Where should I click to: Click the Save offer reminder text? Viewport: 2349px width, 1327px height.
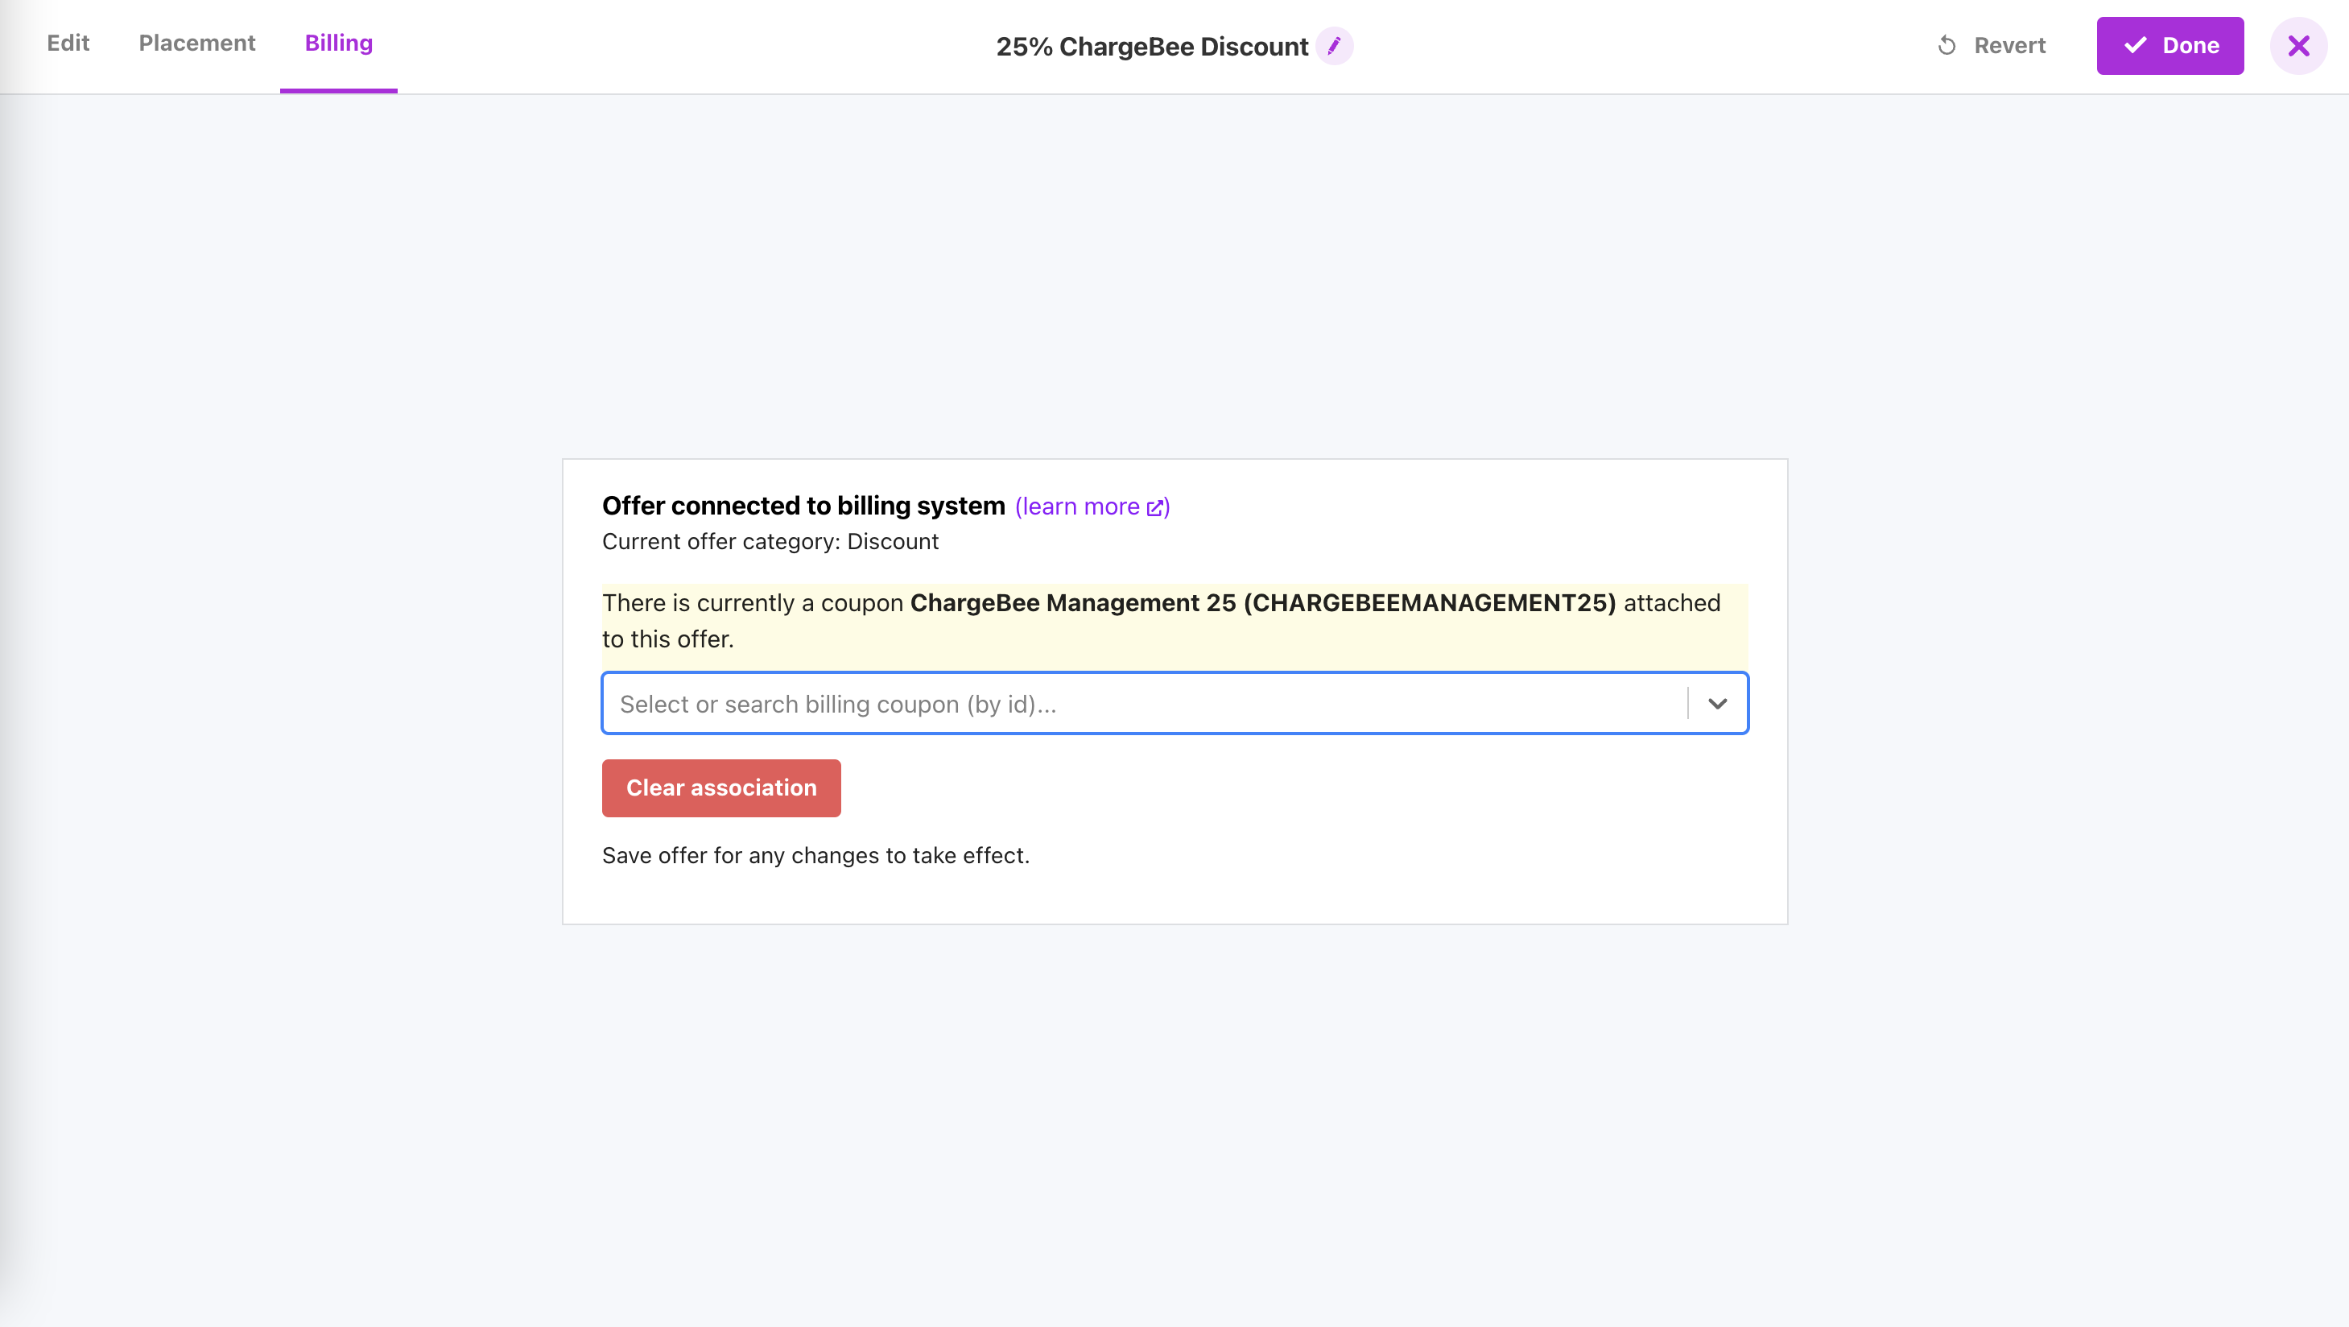(x=815, y=855)
